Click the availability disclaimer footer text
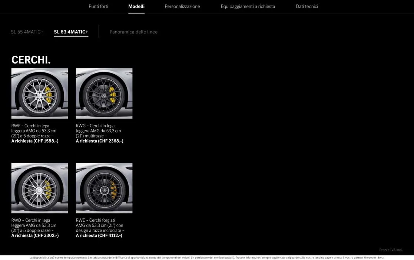414x260 pixels. pos(207,257)
